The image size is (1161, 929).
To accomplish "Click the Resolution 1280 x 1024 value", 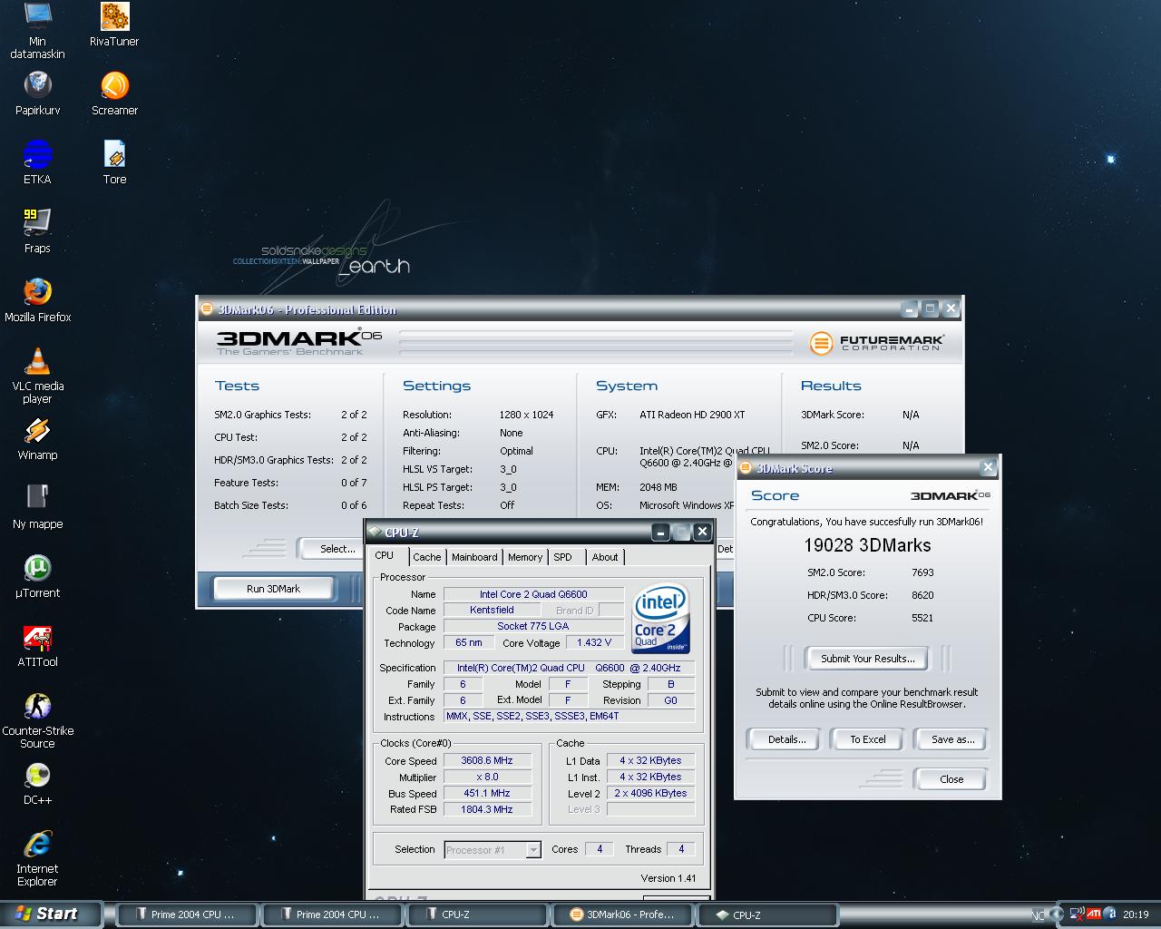I will [526, 415].
